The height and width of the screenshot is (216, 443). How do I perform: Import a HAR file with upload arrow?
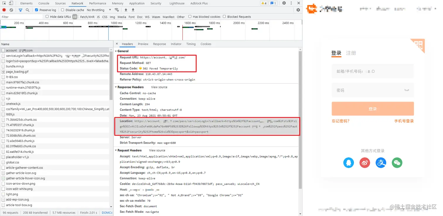(126, 10)
